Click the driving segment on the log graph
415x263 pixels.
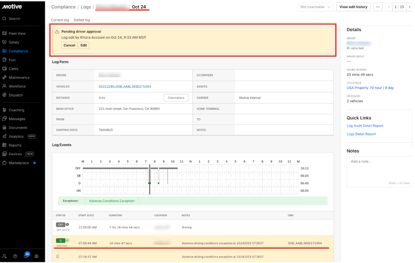(149, 183)
